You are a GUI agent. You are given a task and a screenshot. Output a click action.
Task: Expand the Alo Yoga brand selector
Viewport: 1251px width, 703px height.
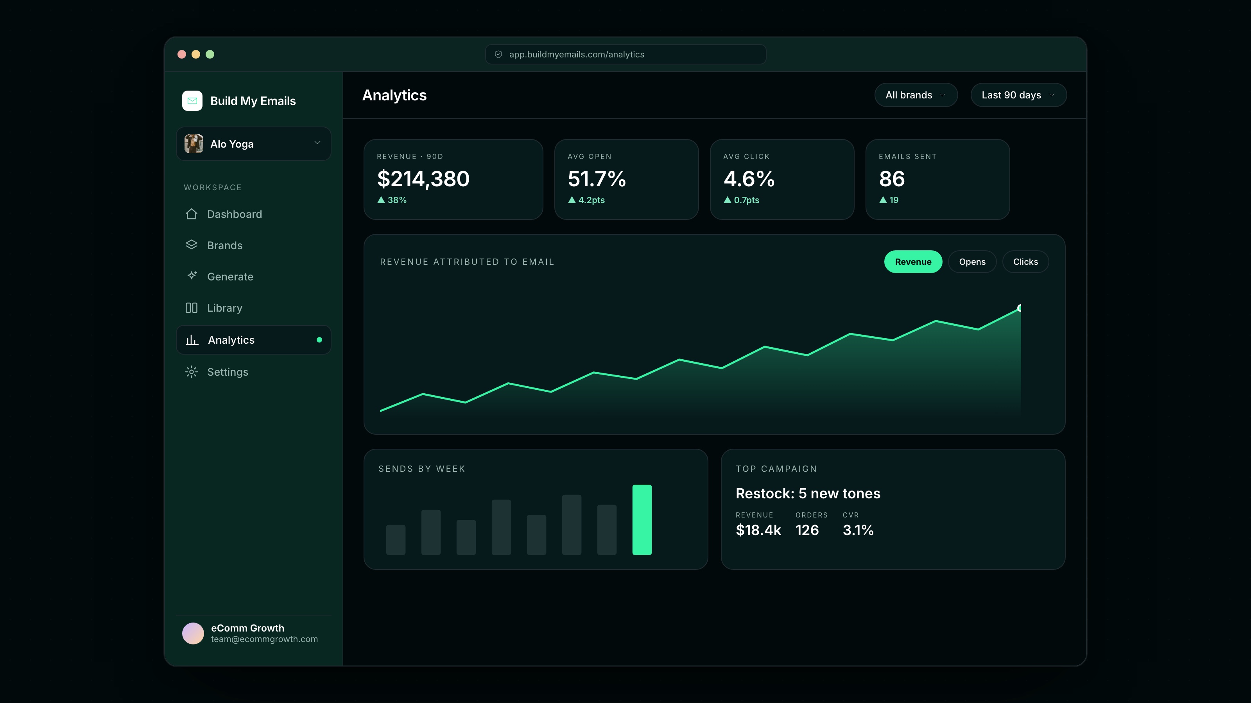253,144
